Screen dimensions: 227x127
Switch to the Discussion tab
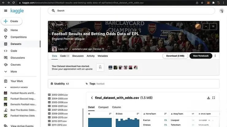(78, 56)
